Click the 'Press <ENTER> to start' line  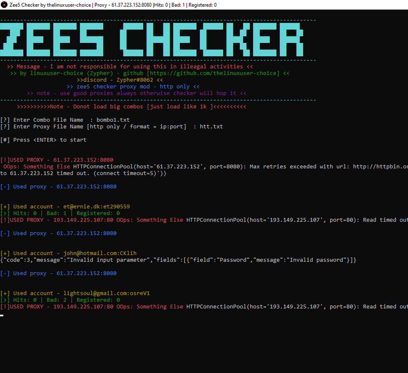(x=43, y=140)
